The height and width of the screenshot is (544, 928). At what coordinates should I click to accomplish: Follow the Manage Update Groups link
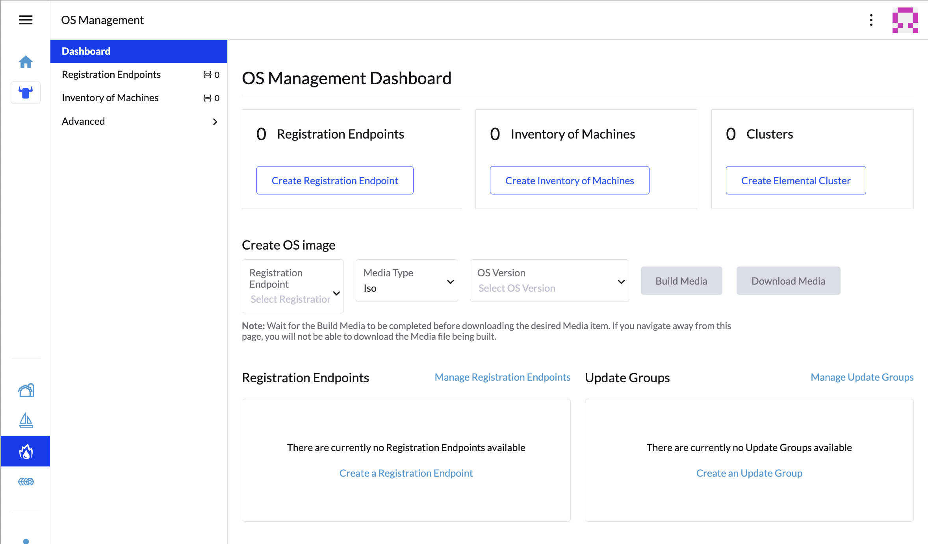point(861,377)
